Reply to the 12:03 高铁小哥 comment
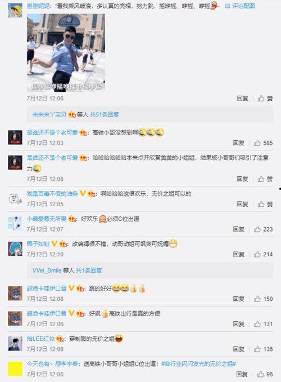 [238, 143]
